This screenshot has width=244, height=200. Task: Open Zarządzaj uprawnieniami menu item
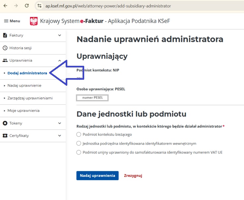point(30,98)
